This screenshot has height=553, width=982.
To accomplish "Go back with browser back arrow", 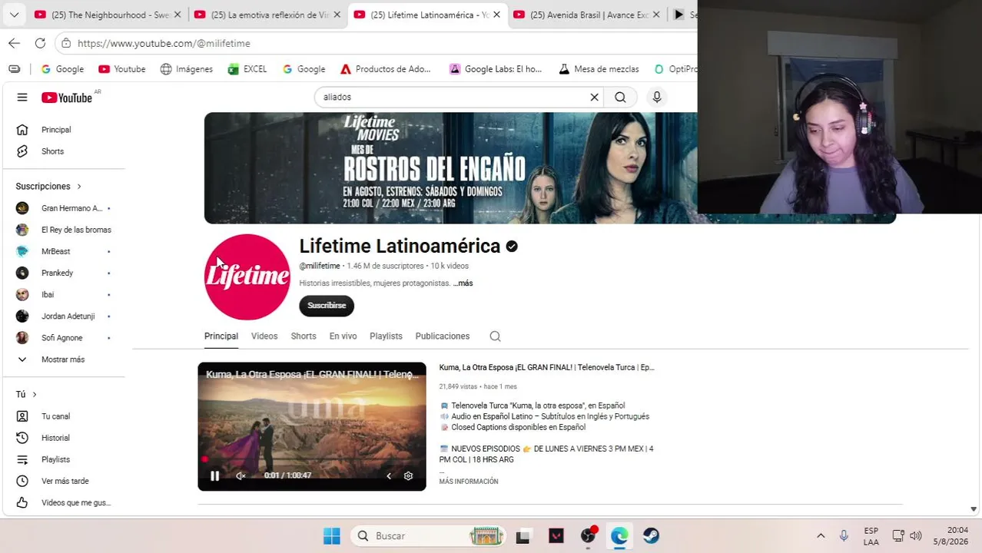I will tap(14, 43).
